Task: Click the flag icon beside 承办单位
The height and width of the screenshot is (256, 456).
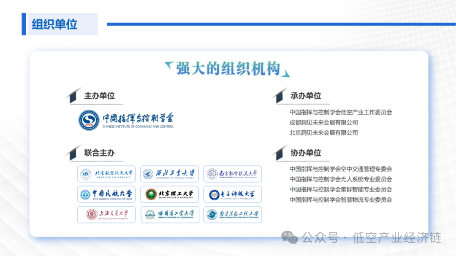Action: pyautogui.click(x=280, y=96)
